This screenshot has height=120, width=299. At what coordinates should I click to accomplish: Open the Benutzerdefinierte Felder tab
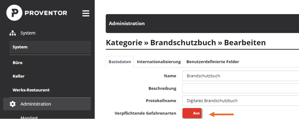(x=212, y=62)
